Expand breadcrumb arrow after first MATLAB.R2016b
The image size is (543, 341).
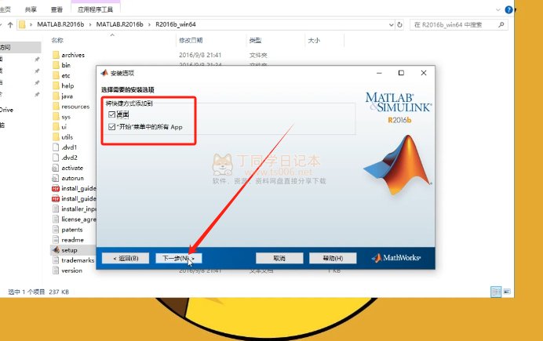[x=90, y=24]
